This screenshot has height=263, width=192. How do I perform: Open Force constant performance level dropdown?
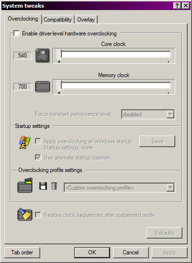[x=148, y=114]
